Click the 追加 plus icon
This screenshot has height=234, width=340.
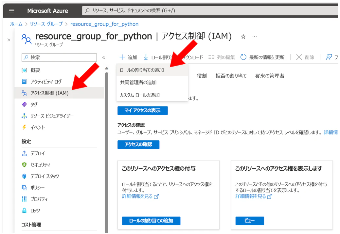point(122,57)
